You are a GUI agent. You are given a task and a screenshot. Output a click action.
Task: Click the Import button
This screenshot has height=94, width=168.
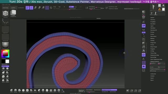(152, 78)
